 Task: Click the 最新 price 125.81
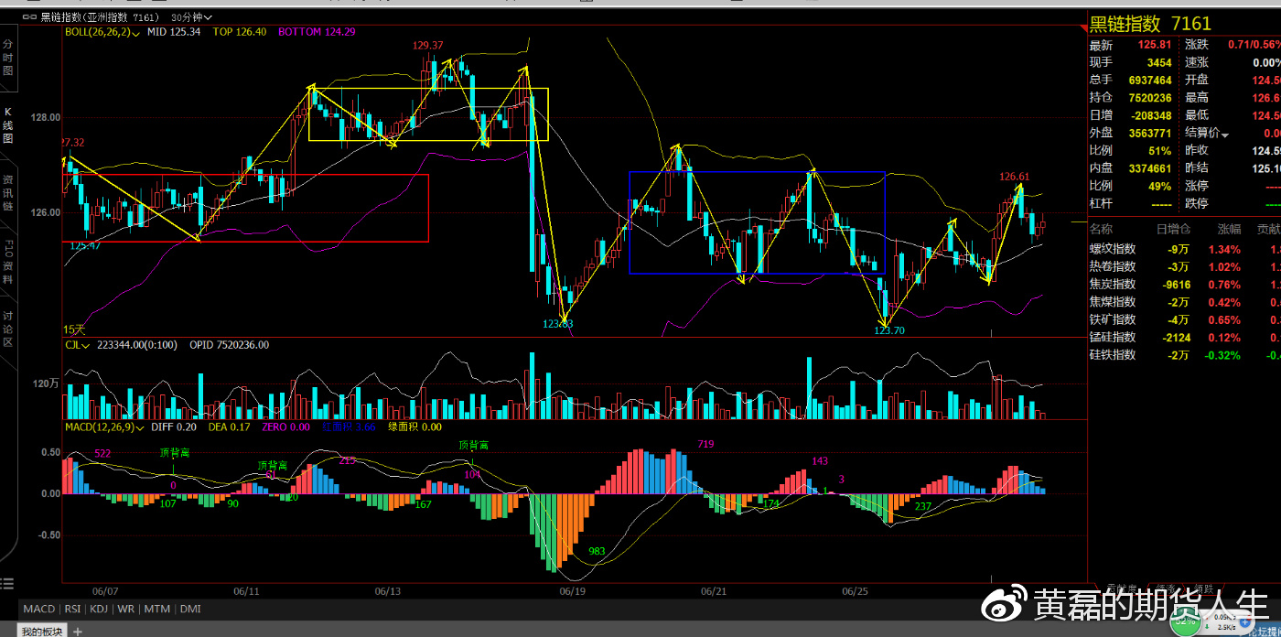pyautogui.click(x=1155, y=45)
